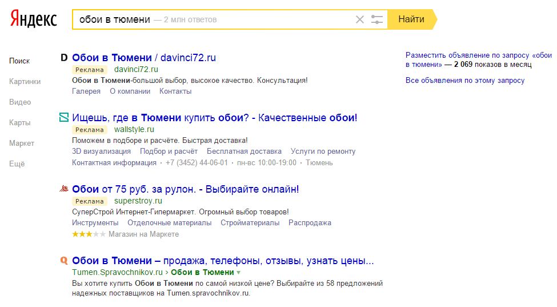Screen dimensions: 557x307
Task: Click 'Разместить объявление по запросу' link
Action: (479, 59)
